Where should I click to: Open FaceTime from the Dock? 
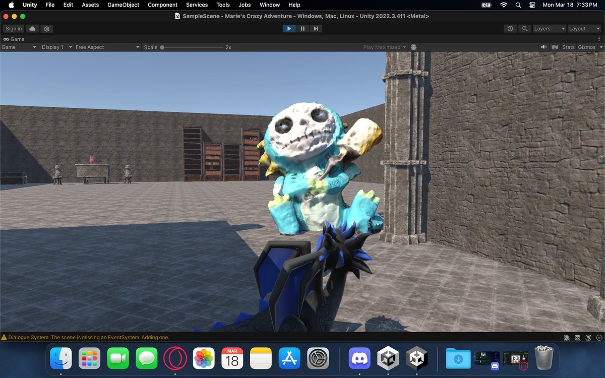pos(118,358)
